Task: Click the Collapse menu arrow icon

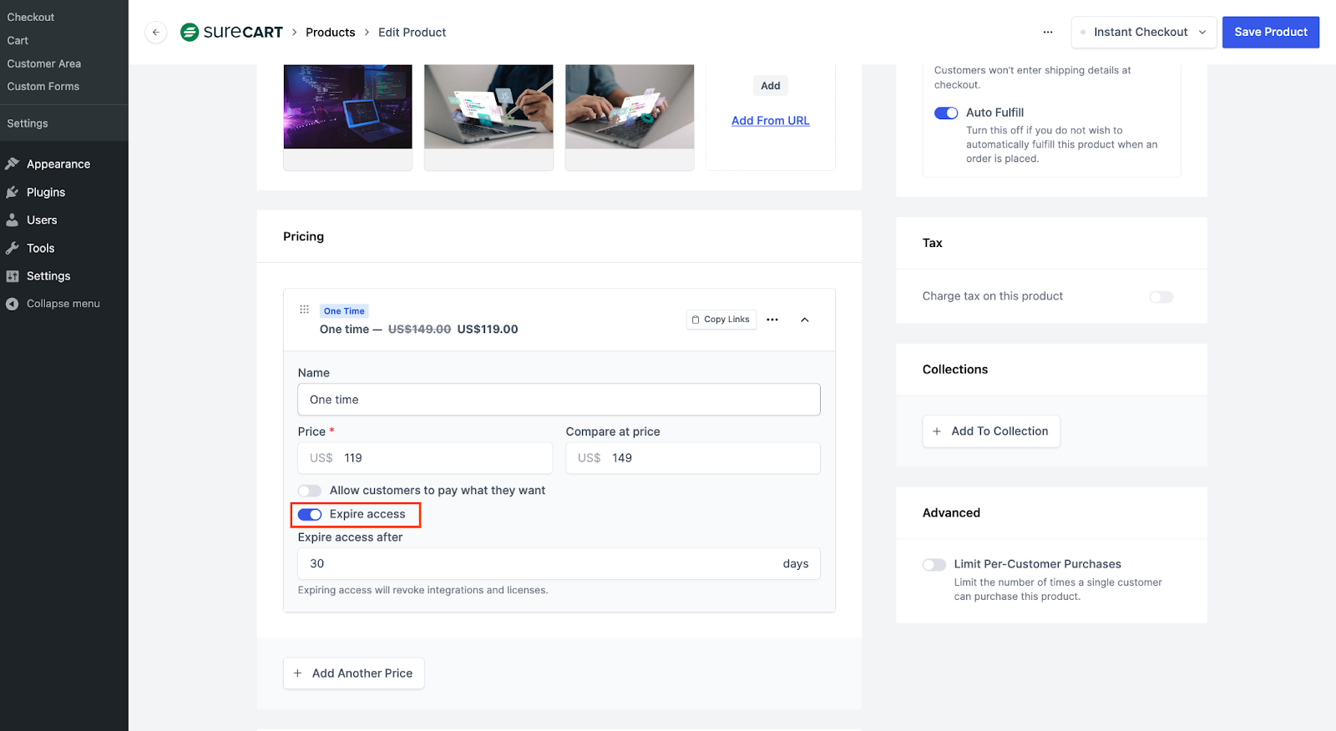Action: (x=13, y=304)
